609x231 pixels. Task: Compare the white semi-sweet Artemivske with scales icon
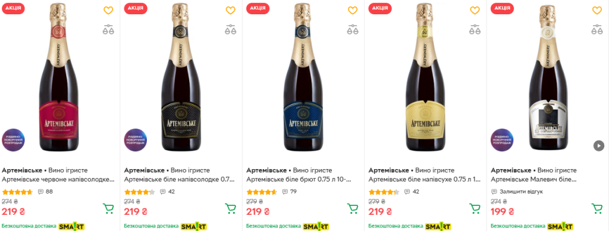pos(231,30)
